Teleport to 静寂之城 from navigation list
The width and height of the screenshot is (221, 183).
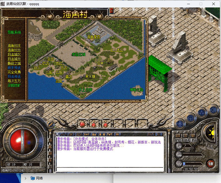click(x=14, y=63)
